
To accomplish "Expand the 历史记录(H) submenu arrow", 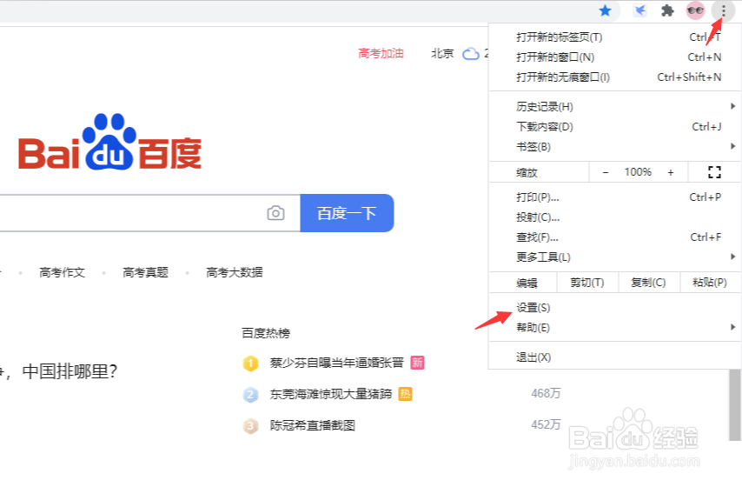I will point(732,106).
